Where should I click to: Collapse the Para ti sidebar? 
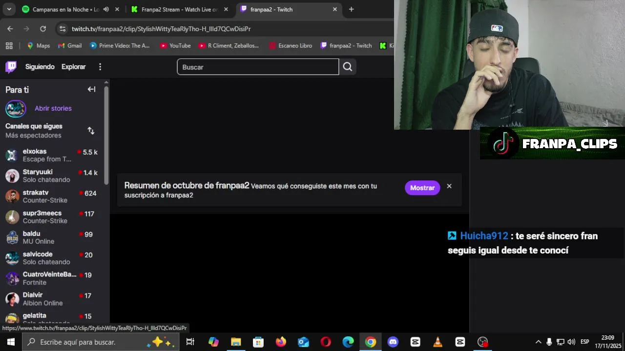click(91, 89)
